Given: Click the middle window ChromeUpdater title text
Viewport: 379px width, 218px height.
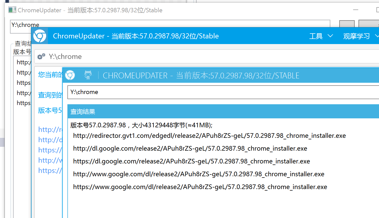Looking at the screenshot, I should point(136,36).
